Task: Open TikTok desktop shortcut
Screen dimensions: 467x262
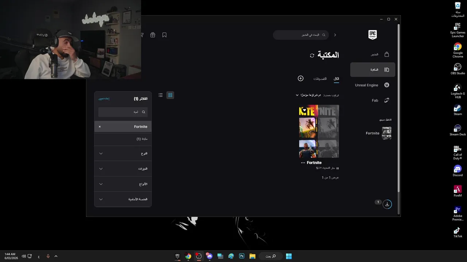Action: click(458, 232)
